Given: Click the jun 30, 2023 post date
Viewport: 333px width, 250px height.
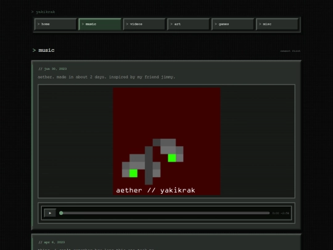Looking at the screenshot, I should pos(52,69).
